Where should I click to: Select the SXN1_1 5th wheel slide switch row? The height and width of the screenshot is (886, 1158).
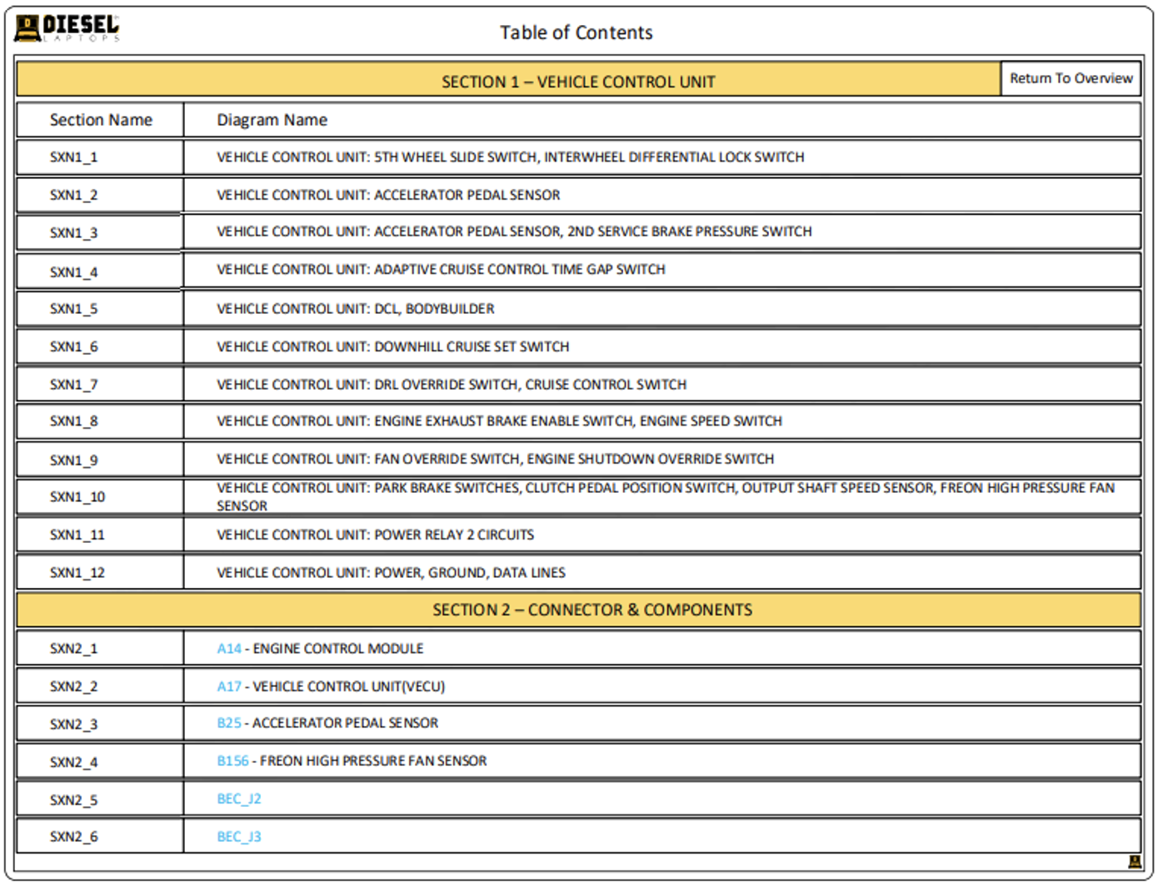point(510,157)
